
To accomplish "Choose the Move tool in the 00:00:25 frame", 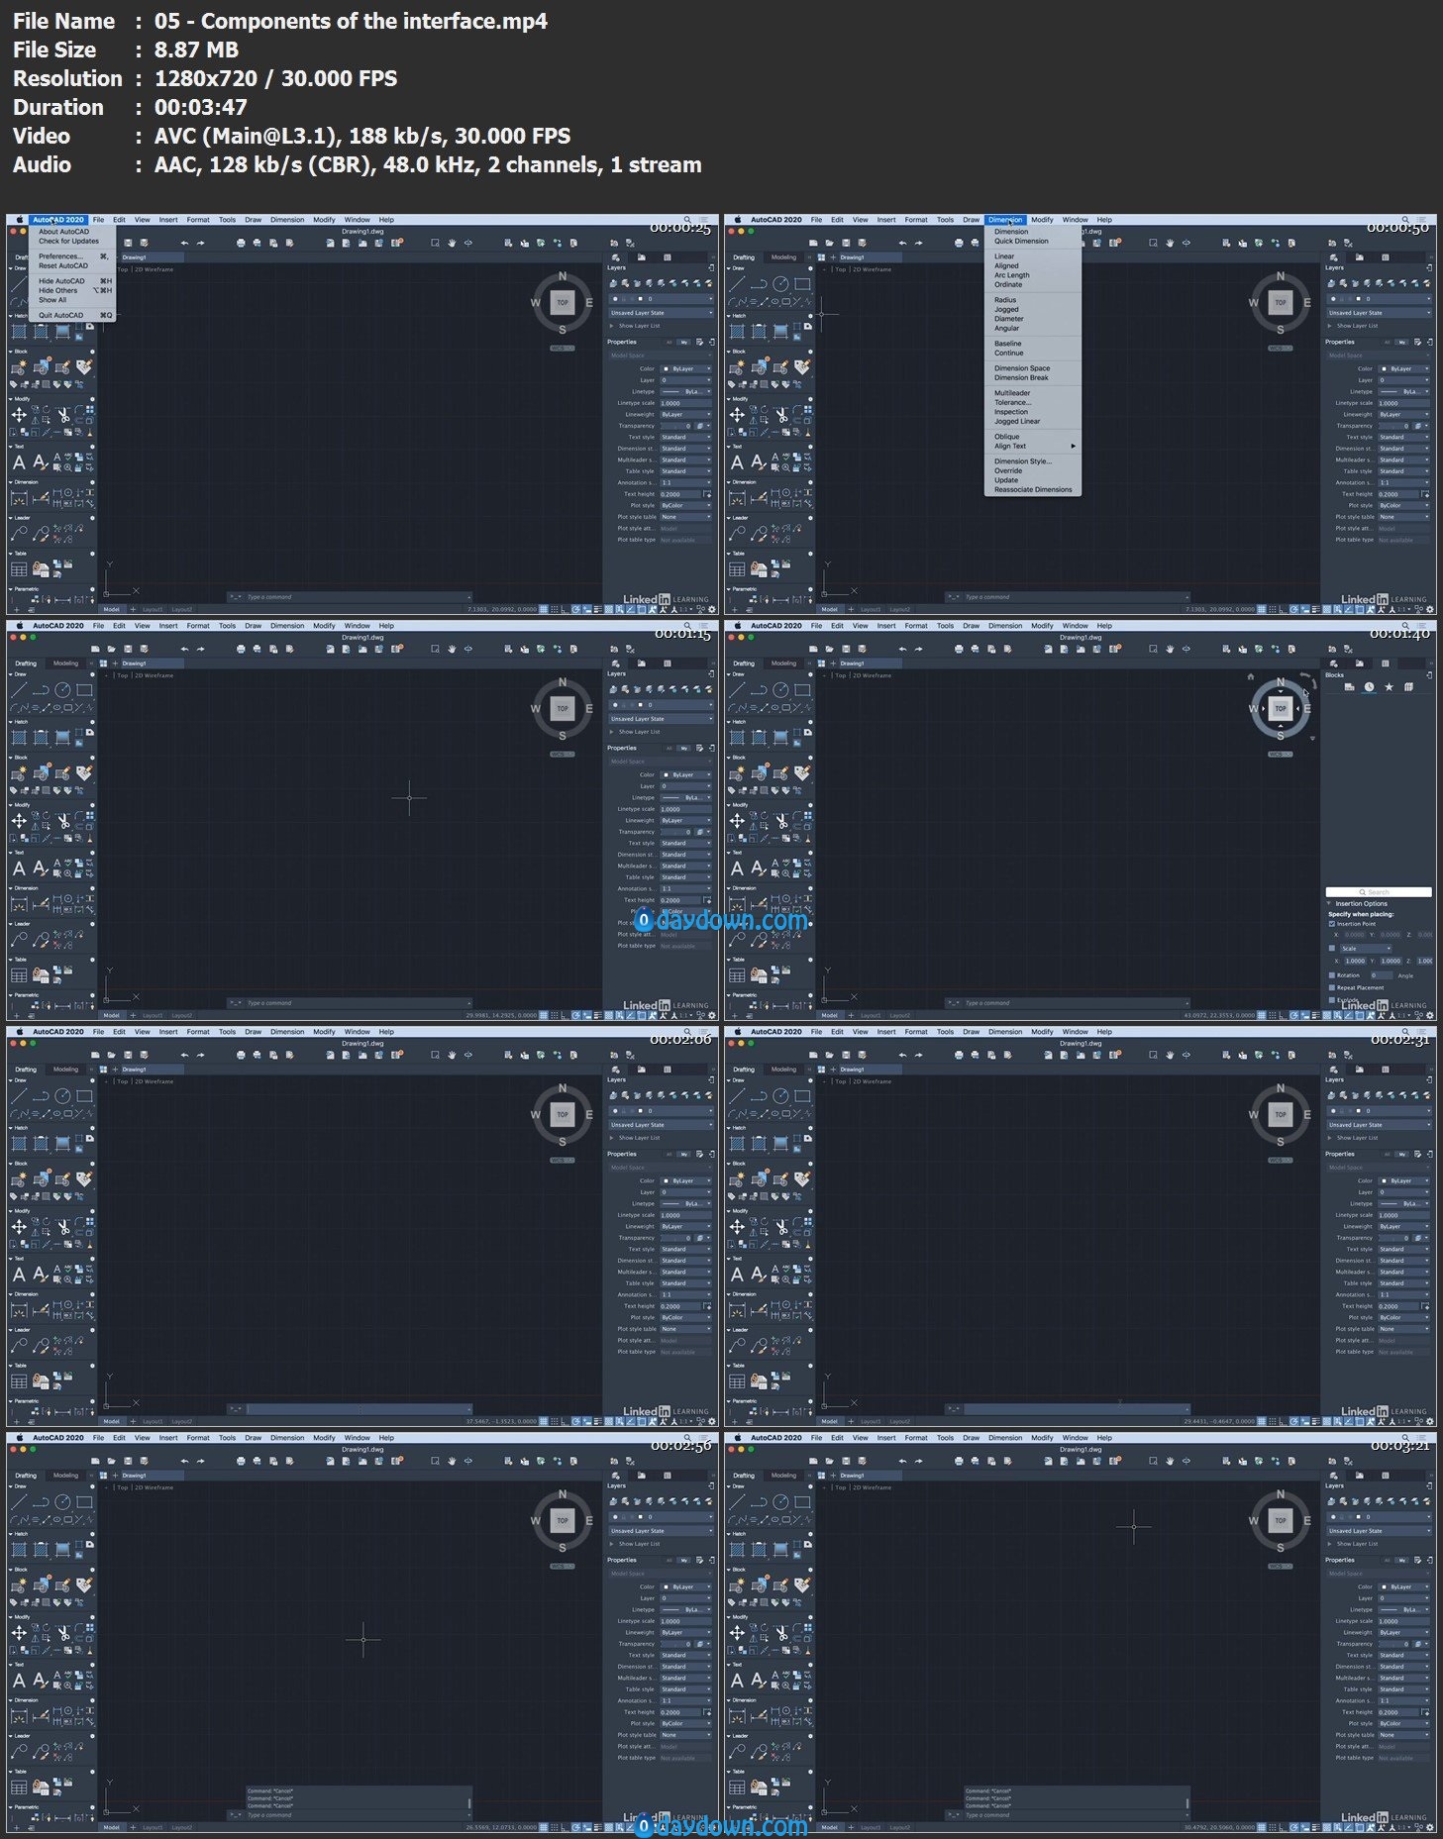I will point(19,414).
